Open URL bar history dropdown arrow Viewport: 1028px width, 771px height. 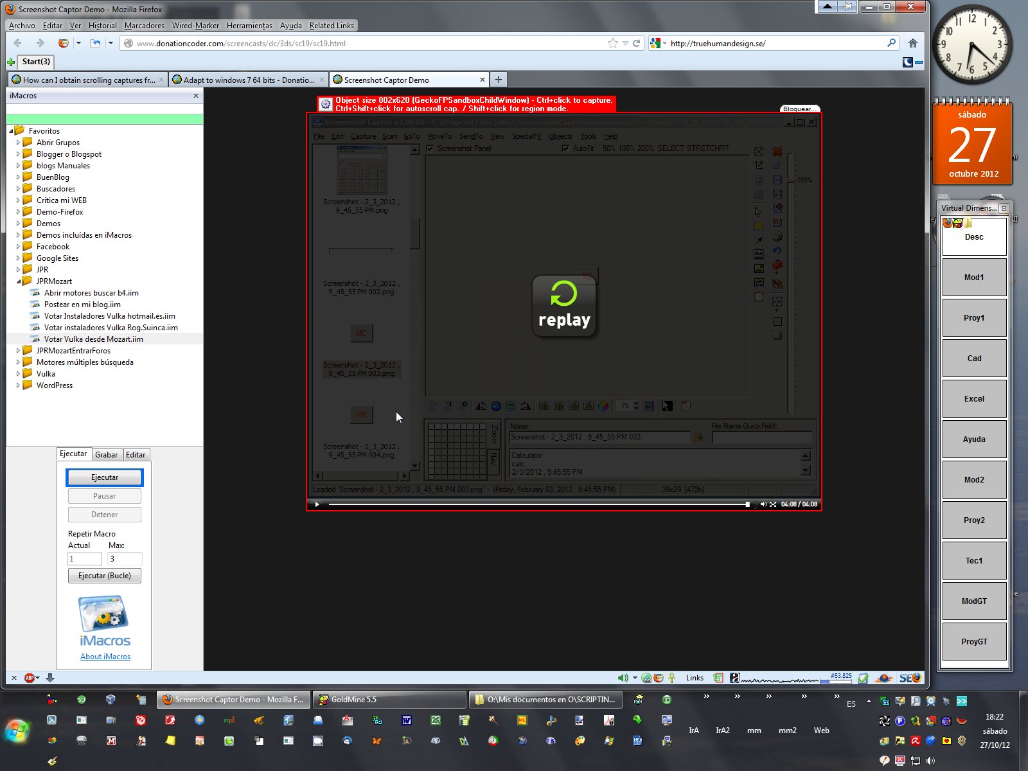point(625,43)
